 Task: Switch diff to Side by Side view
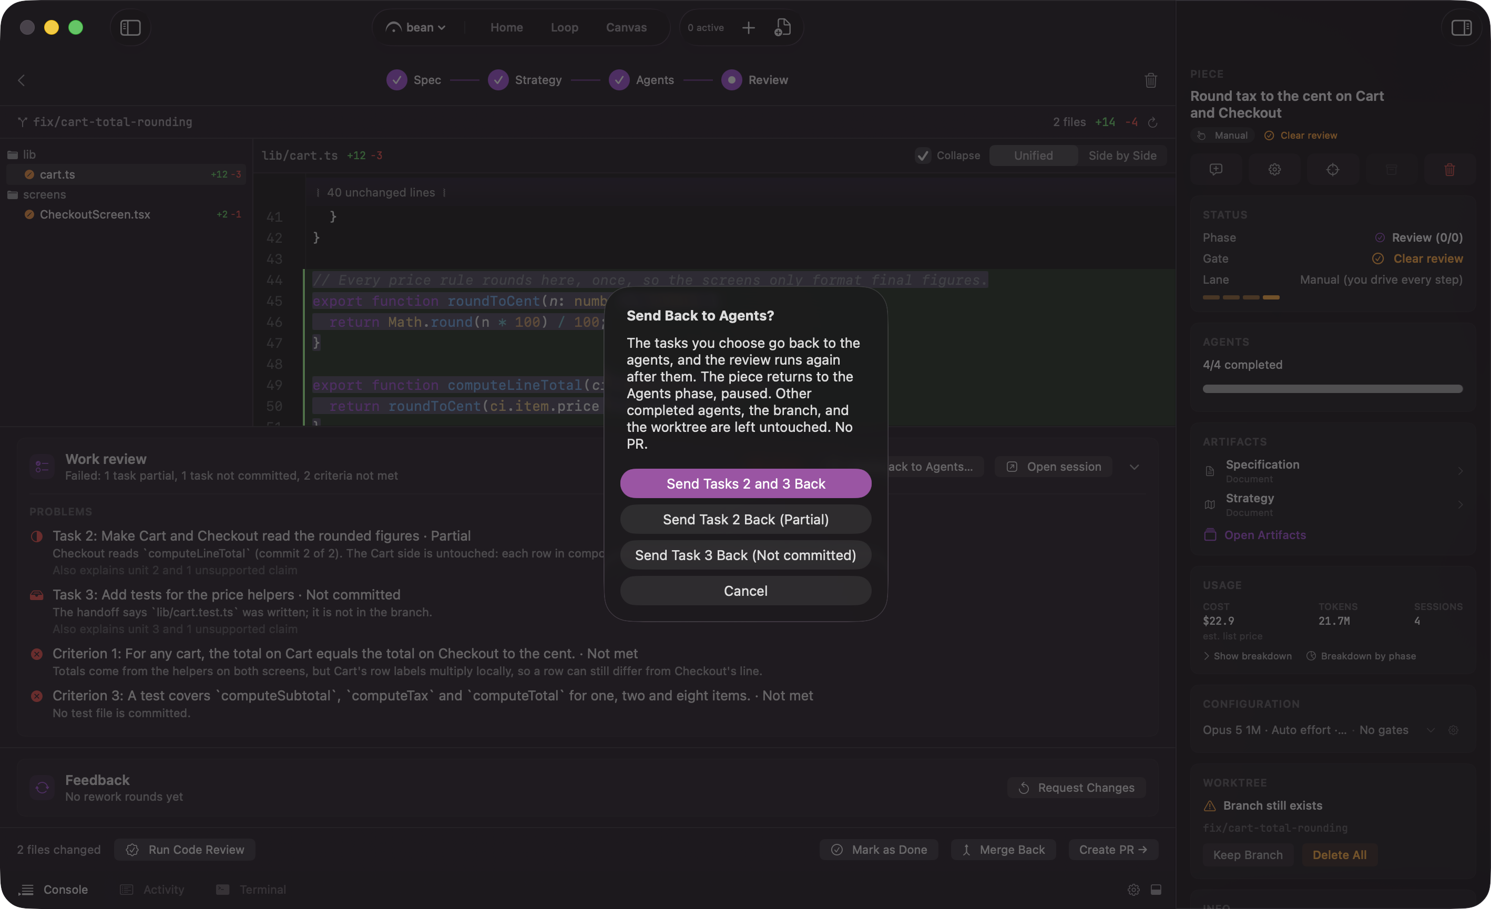click(1122, 156)
